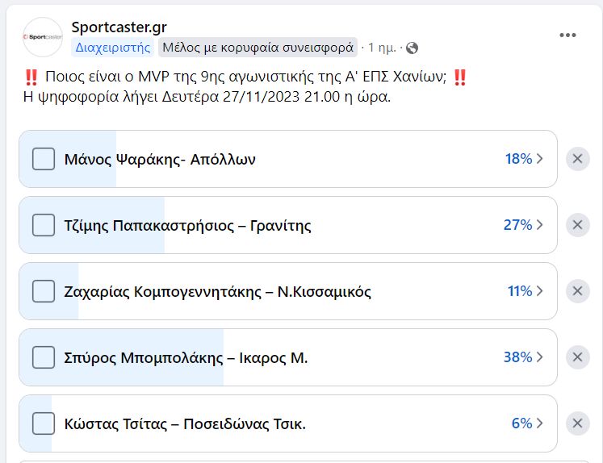Remove the Σπύρος Μπομπολάκης option with X

tap(578, 357)
